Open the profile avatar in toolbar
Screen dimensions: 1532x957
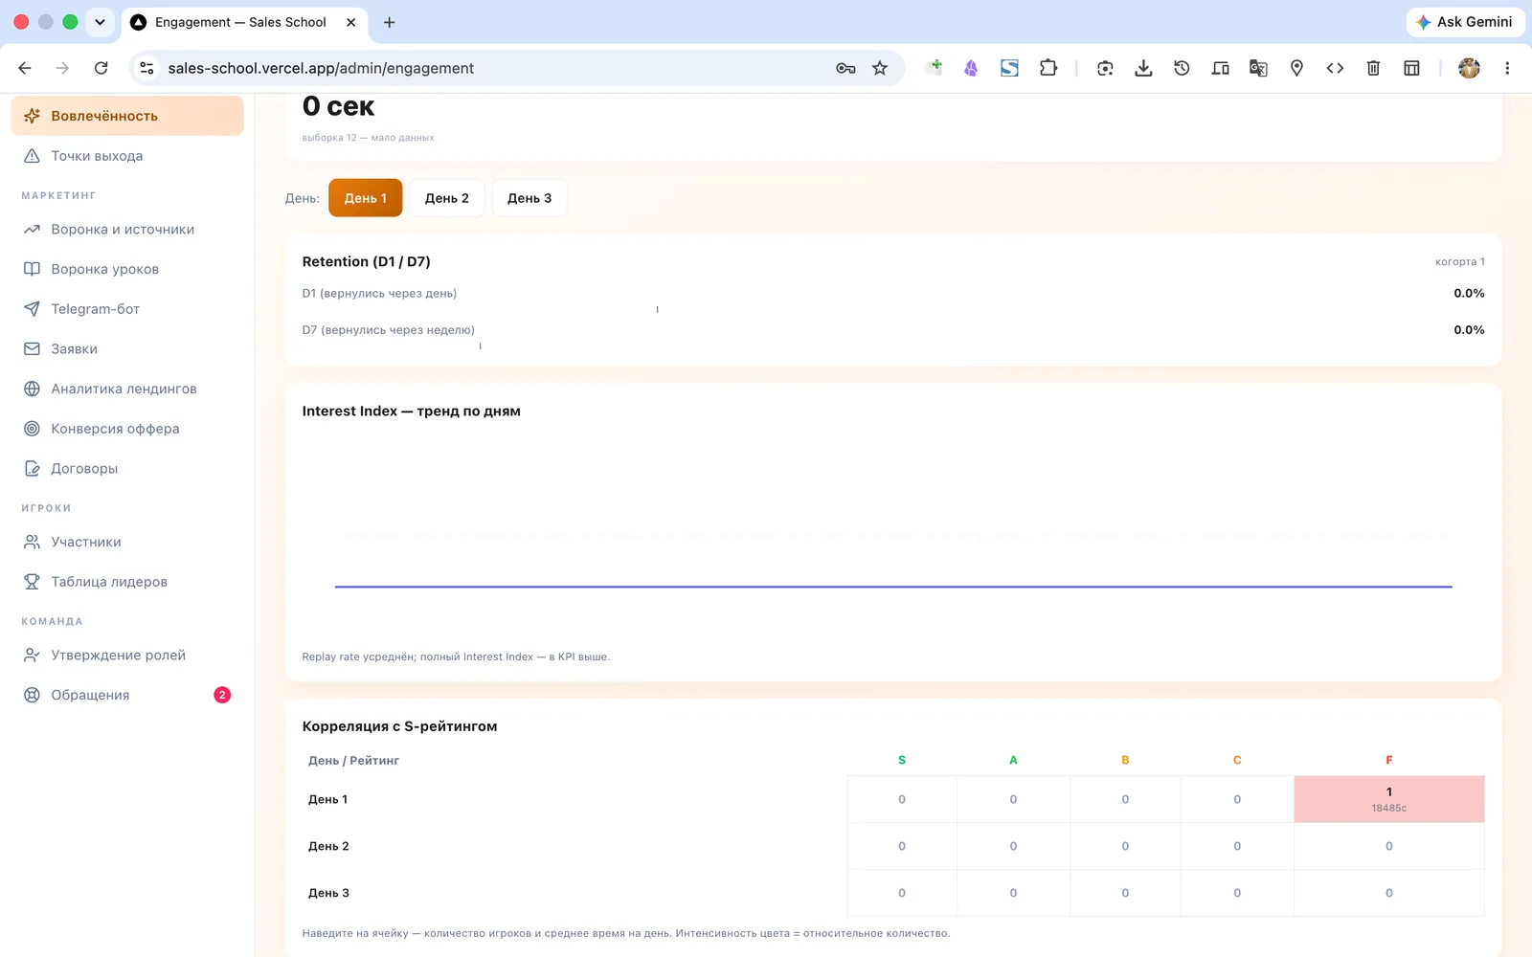pos(1469,68)
